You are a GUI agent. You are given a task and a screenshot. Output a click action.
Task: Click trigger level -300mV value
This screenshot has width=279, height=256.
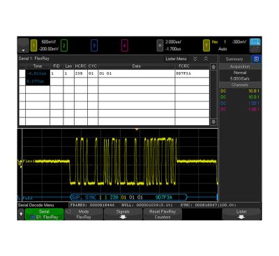tap(239, 42)
